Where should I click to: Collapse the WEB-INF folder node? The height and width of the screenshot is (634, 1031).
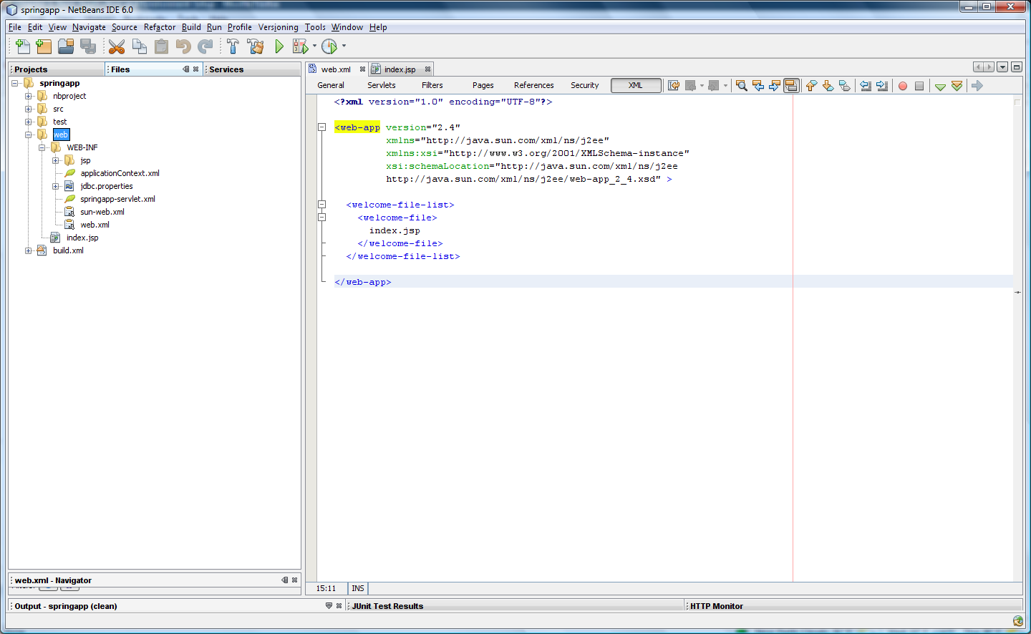pyautogui.click(x=42, y=147)
